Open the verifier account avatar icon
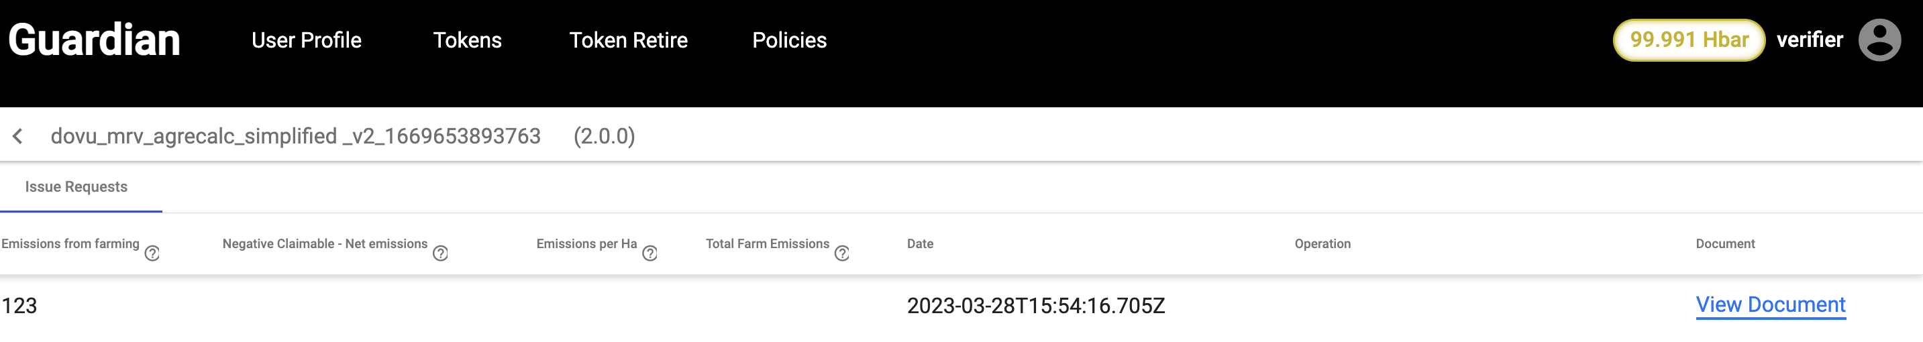Viewport: 1923px width, 342px height. (x=1879, y=40)
